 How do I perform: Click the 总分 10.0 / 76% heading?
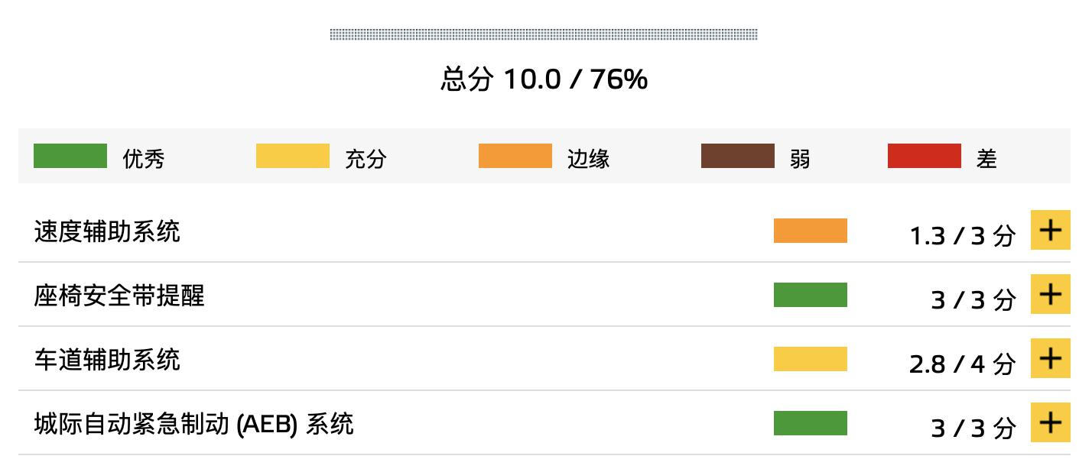544,79
